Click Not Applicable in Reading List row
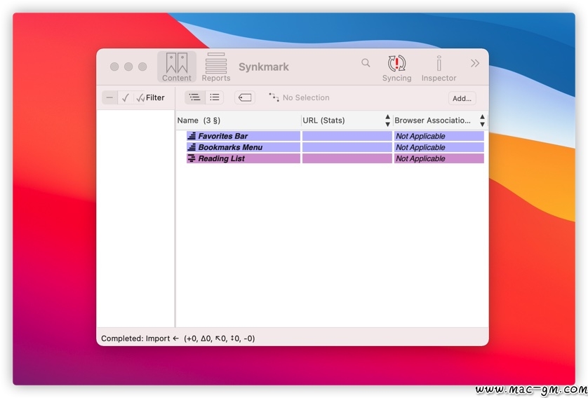Viewport: 588px width, 398px height. click(420, 159)
